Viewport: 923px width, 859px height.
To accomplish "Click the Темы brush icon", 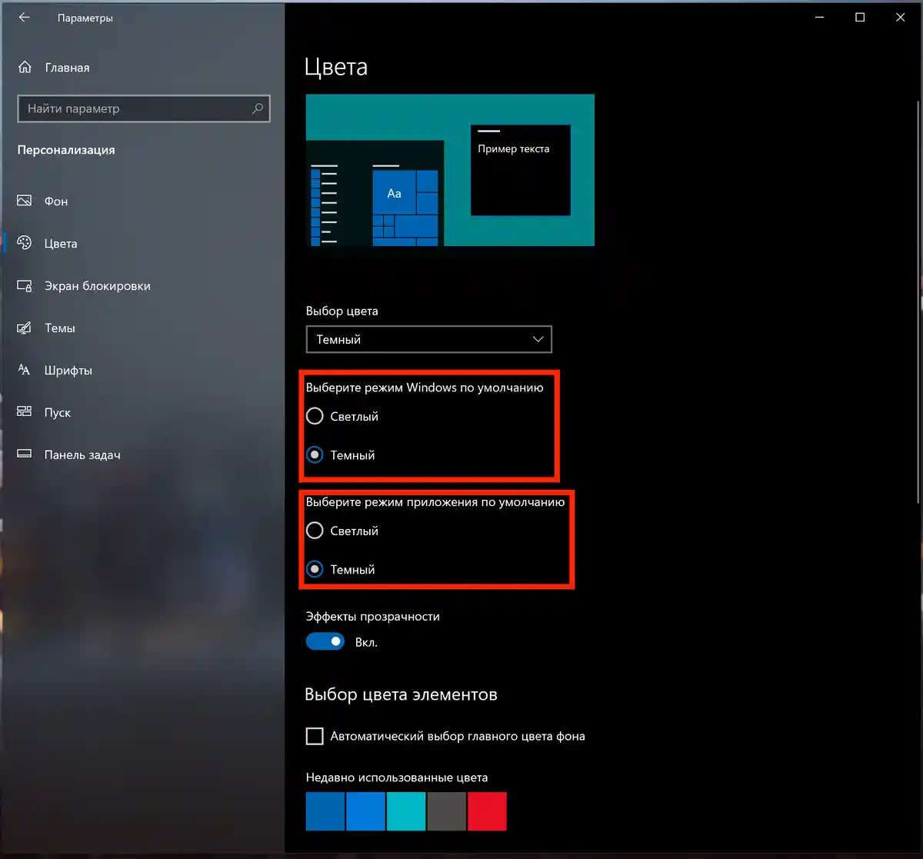I will (x=25, y=328).
